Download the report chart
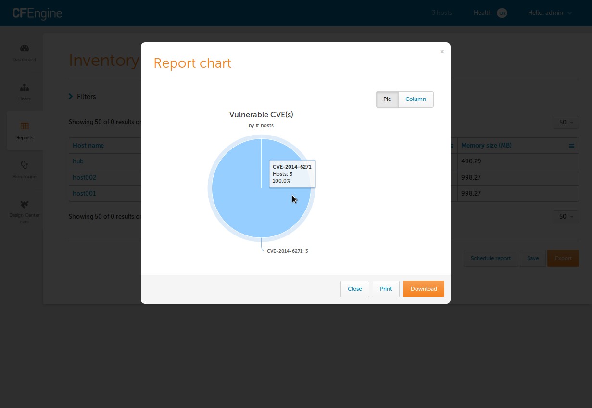 click(423, 289)
